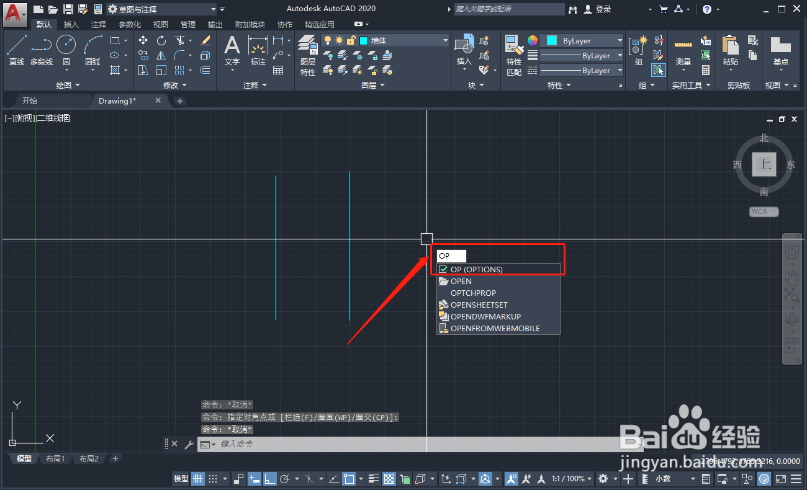Switch to Layout1 (布局1) tab
This screenshot has width=807, height=490.
click(55, 459)
